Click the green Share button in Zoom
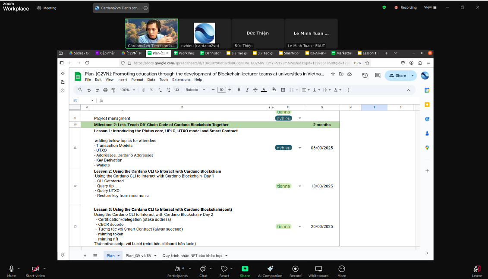488x279 pixels. click(x=245, y=271)
